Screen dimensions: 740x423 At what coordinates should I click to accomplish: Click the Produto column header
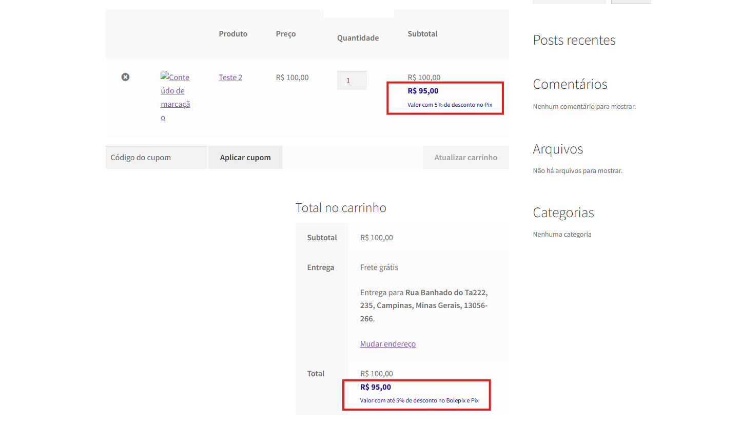(233, 34)
